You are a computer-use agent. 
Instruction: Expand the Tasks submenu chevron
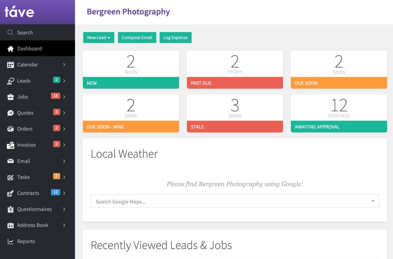click(x=64, y=177)
